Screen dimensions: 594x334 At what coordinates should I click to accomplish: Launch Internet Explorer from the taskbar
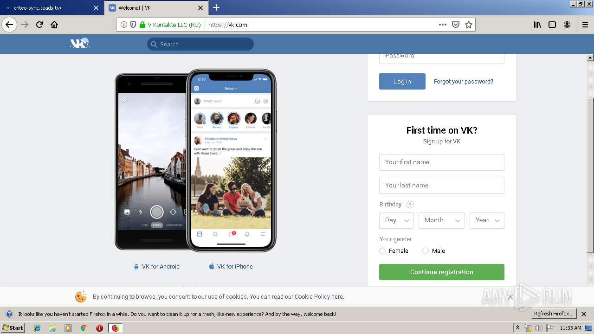click(x=37, y=328)
